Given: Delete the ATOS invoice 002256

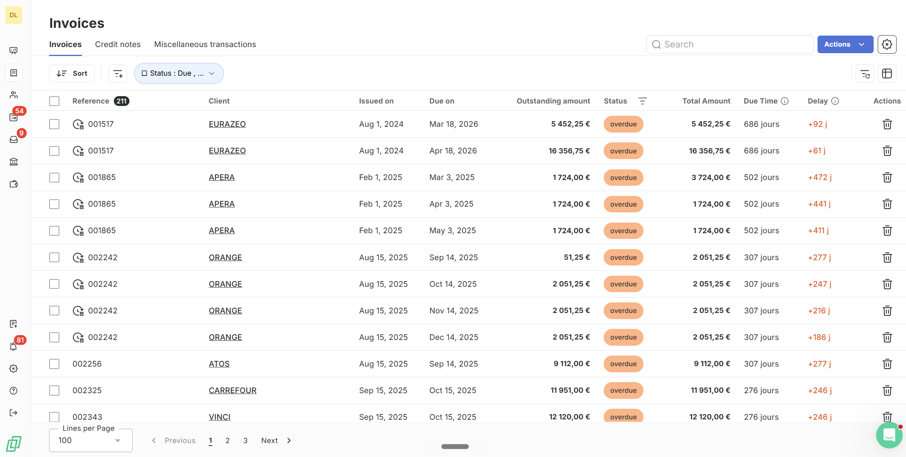Looking at the screenshot, I should click(x=887, y=364).
